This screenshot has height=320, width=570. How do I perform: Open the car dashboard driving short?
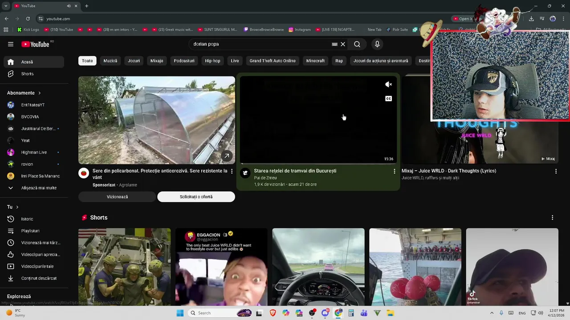click(x=318, y=267)
